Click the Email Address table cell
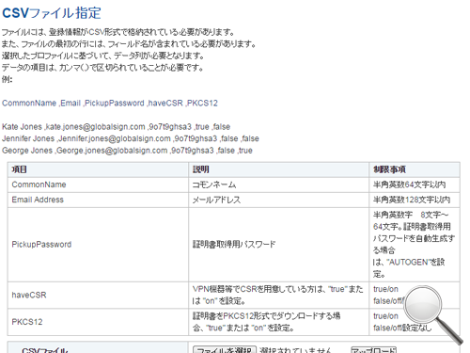Viewport: 470px width, 353px height. click(x=98, y=200)
